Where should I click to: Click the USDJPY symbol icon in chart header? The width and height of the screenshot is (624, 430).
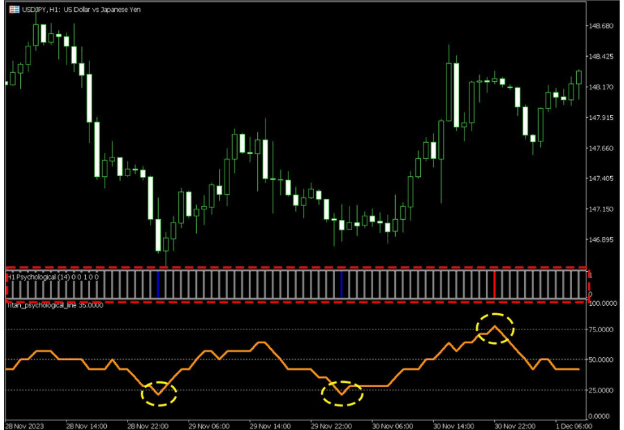pos(13,8)
